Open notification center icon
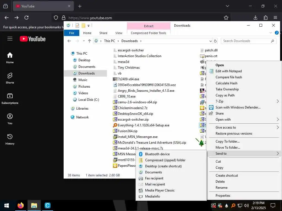This screenshot has height=211, width=282. click(x=273, y=206)
